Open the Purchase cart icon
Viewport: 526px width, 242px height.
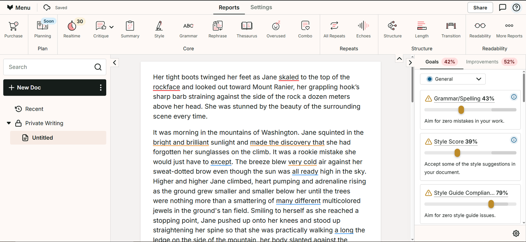13,29
